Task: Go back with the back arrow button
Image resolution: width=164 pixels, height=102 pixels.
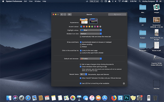Action: [61, 14]
